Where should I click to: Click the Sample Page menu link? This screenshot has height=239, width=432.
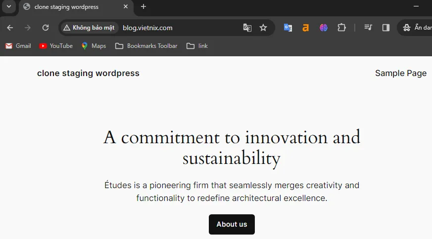400,73
